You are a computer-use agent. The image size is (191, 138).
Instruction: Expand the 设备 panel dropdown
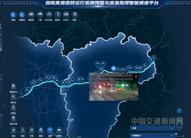[172, 128]
